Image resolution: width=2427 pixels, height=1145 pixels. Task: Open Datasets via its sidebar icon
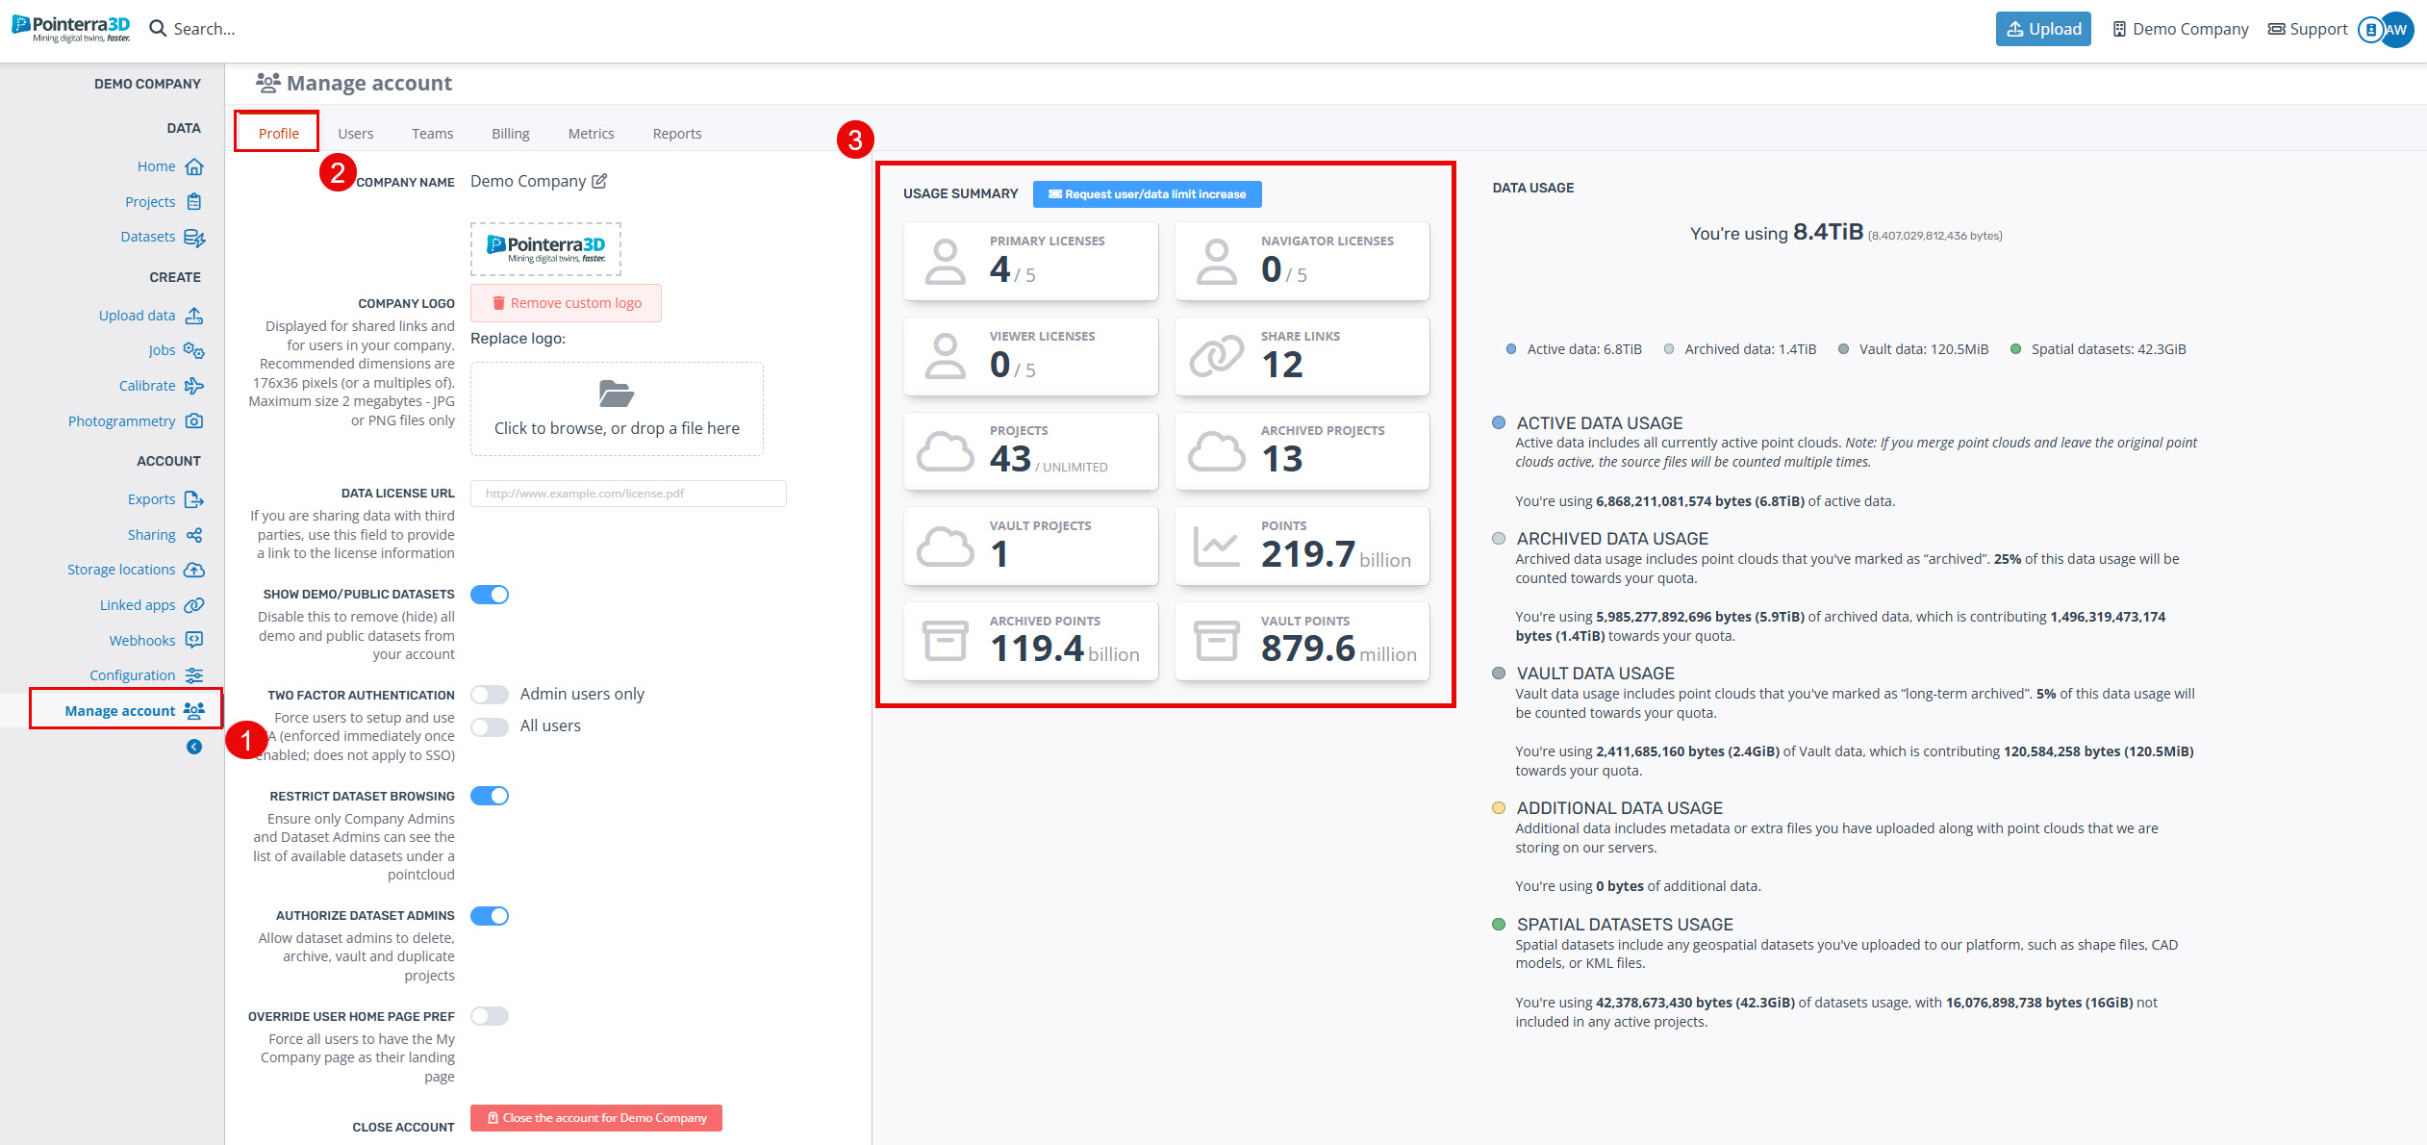click(x=194, y=237)
